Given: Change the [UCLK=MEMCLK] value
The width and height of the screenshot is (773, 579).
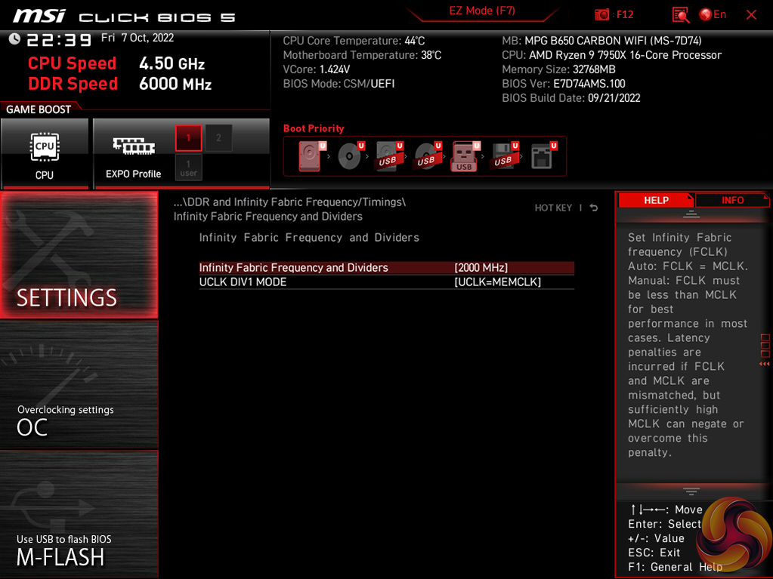Looking at the screenshot, I should (497, 282).
